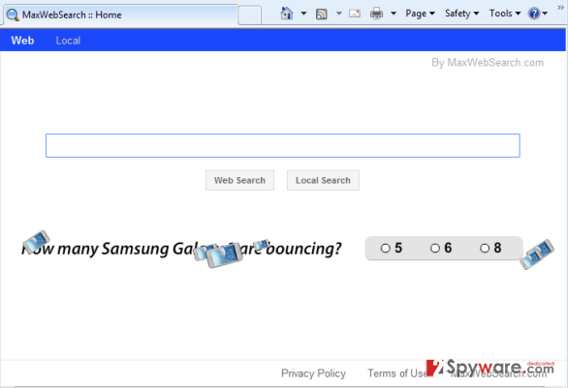568x388 pixels.
Task: Select the radio button for 6
Action: tap(435, 248)
